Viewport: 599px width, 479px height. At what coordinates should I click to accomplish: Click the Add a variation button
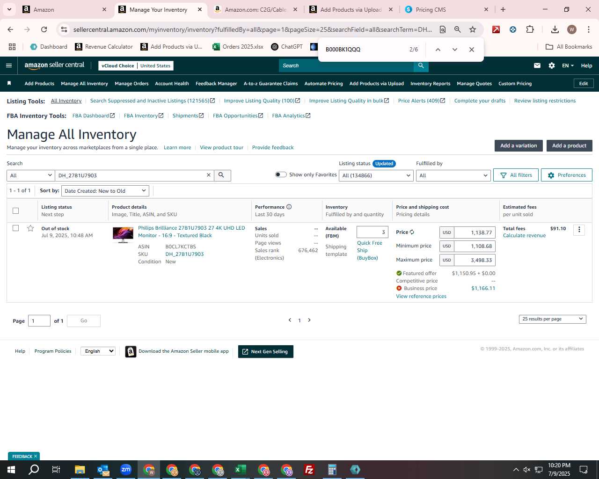pos(519,145)
